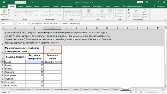Open the Insert (Вставка) ribbon tab
Screen dimensions: 167x94
pyautogui.click(x=20, y=7)
